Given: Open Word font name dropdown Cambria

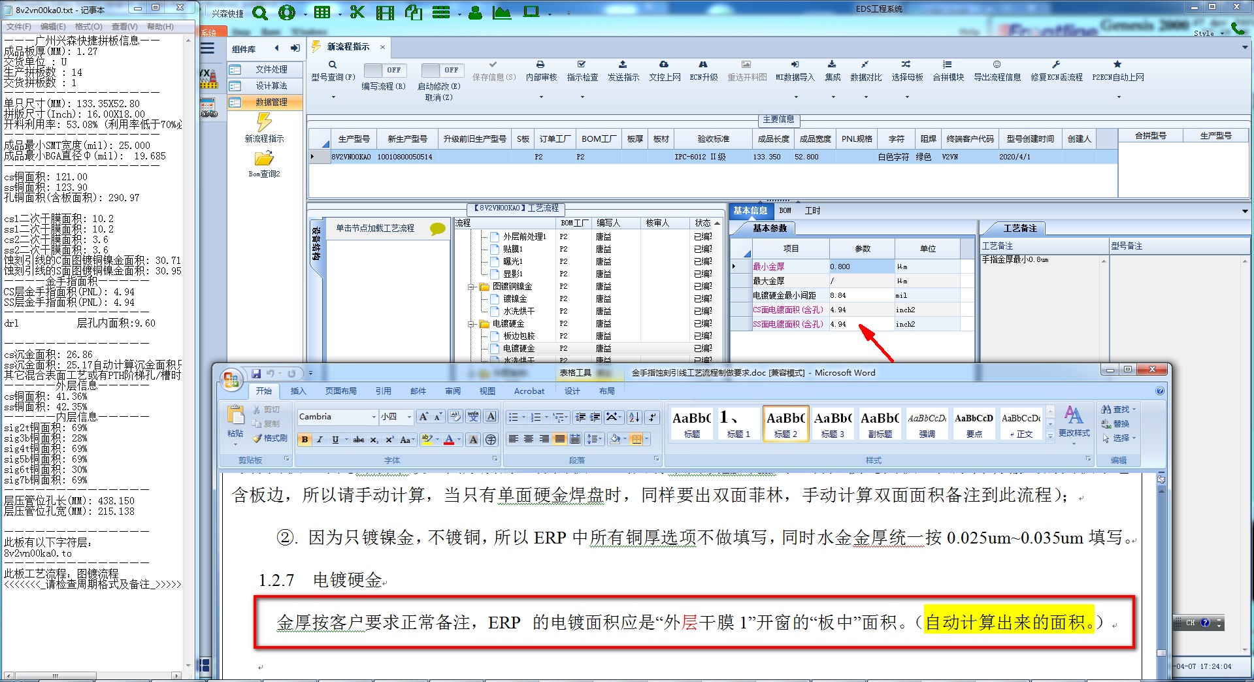Looking at the screenshot, I should pyautogui.click(x=373, y=417).
